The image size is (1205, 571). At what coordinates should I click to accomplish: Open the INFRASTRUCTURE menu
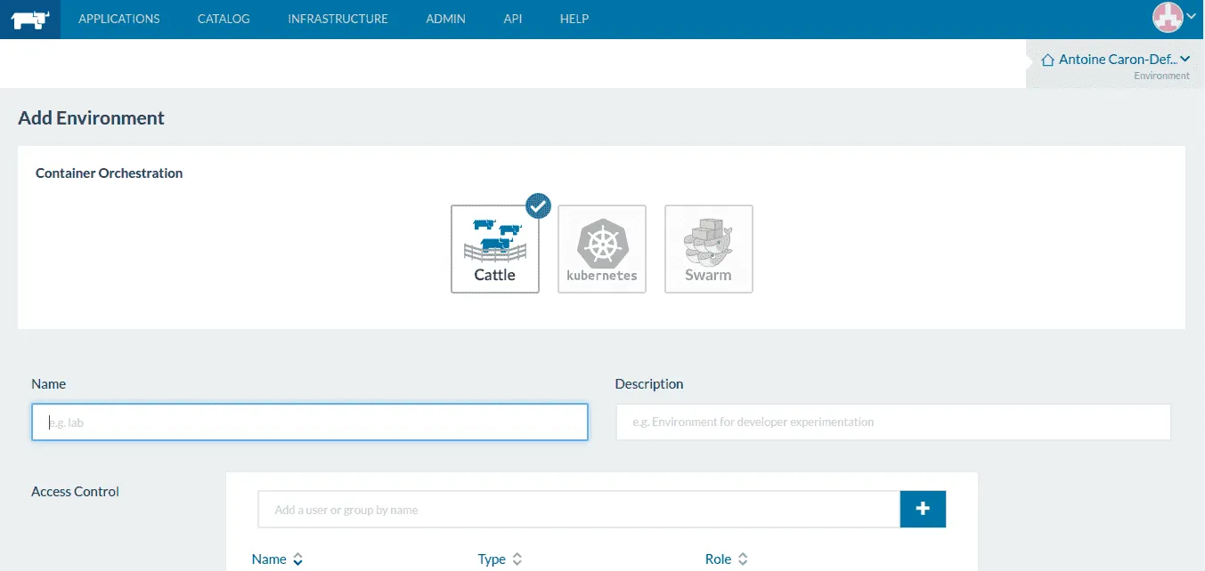tap(338, 19)
